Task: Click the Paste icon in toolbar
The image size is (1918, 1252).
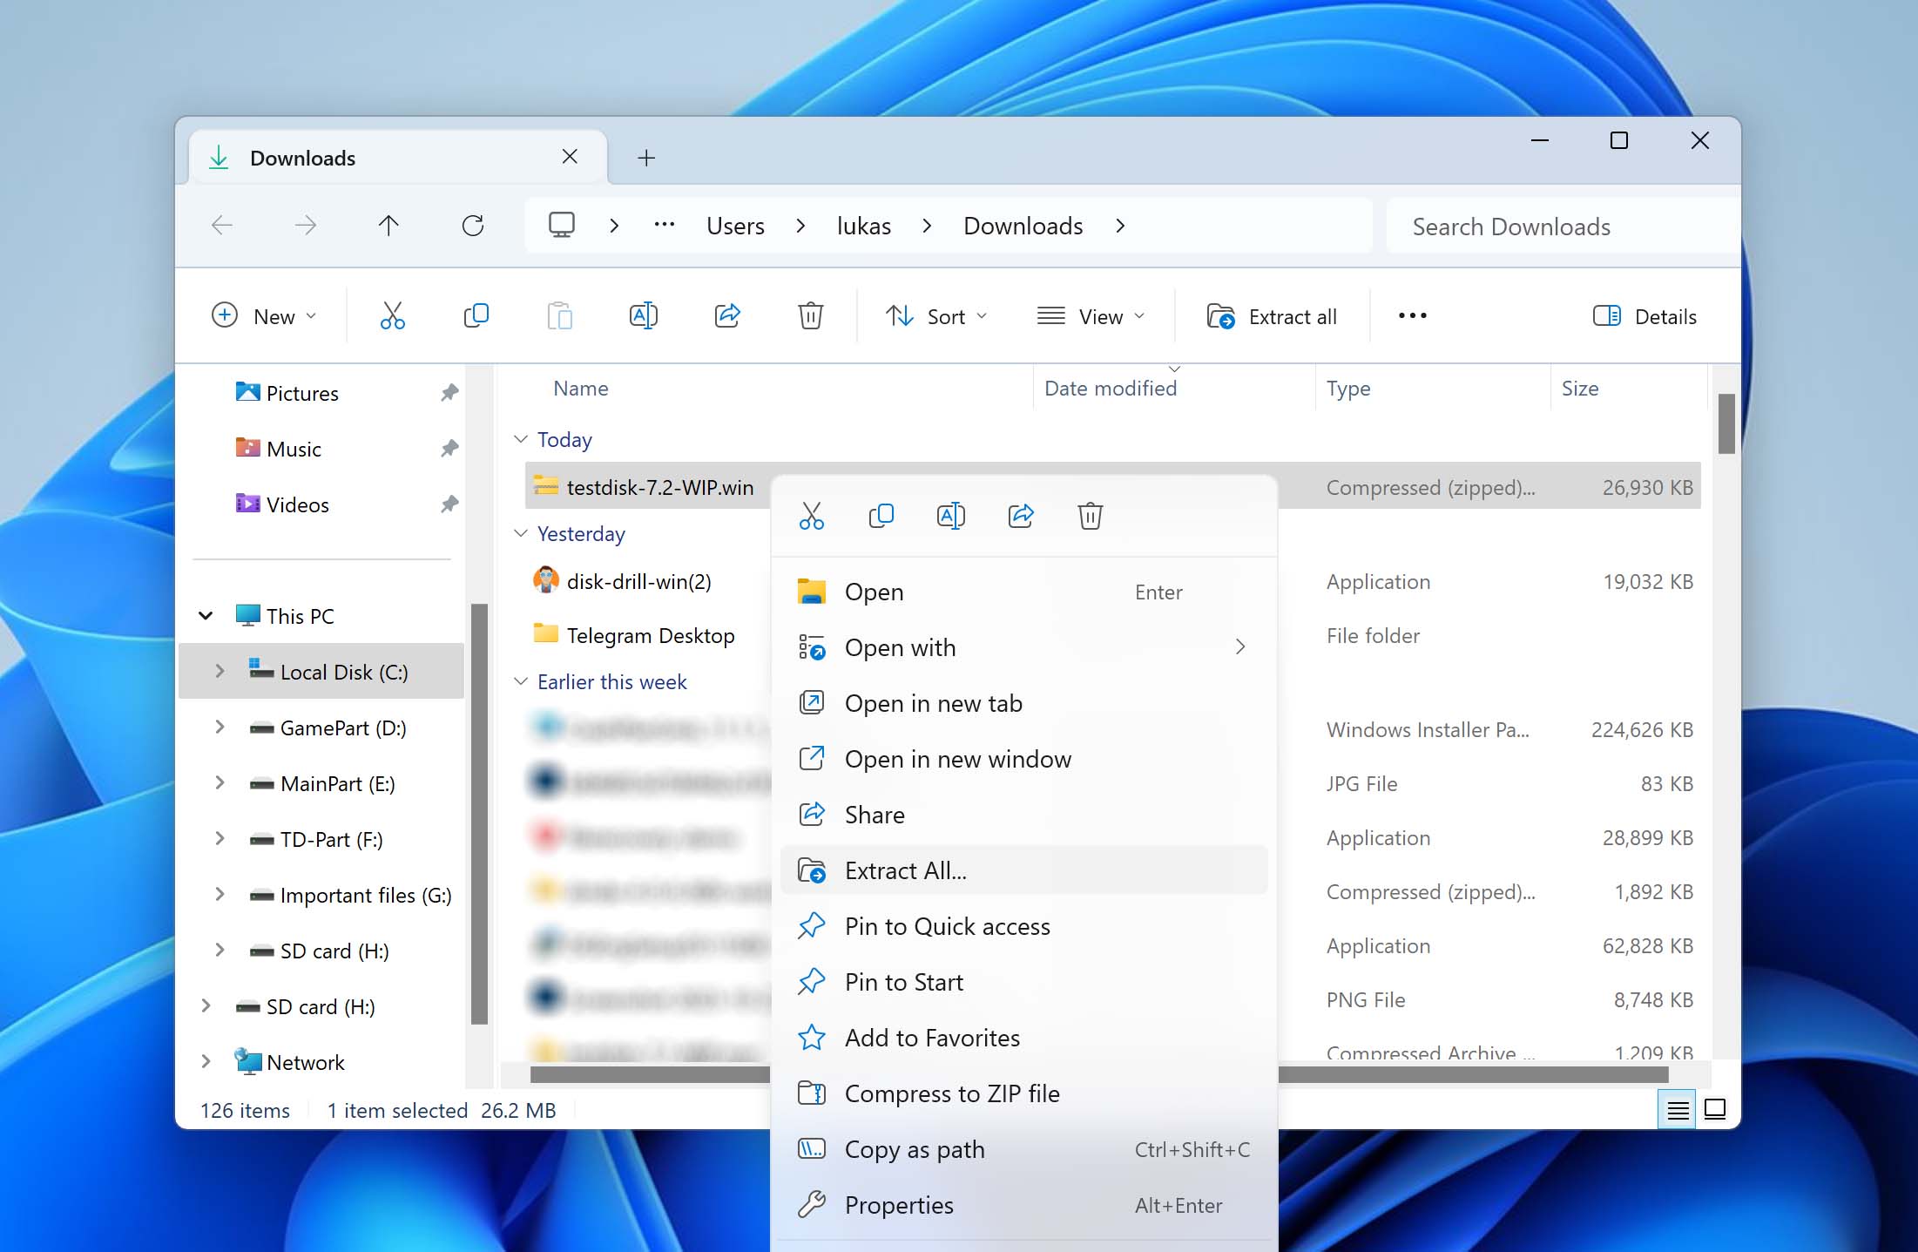Action: coord(557,316)
